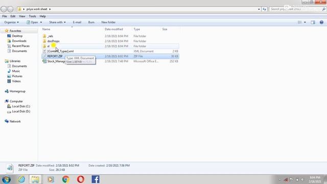
Task: Open the File menu
Action: (x=5, y=16)
